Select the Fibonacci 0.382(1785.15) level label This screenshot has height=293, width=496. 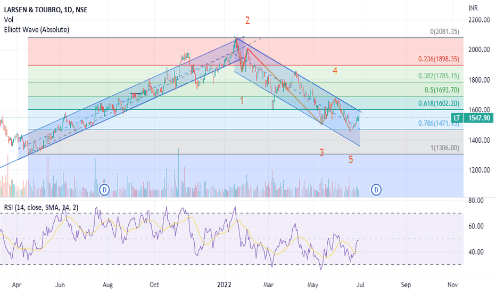(439, 76)
